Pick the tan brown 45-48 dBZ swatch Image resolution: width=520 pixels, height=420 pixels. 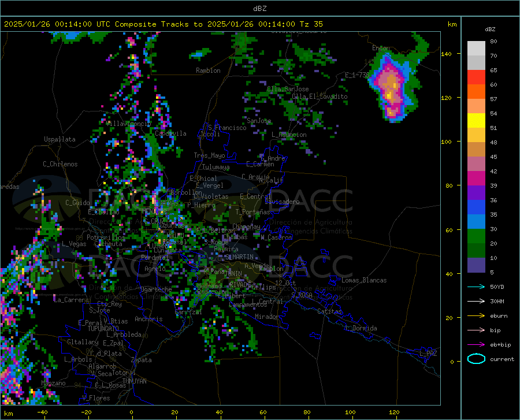point(476,150)
